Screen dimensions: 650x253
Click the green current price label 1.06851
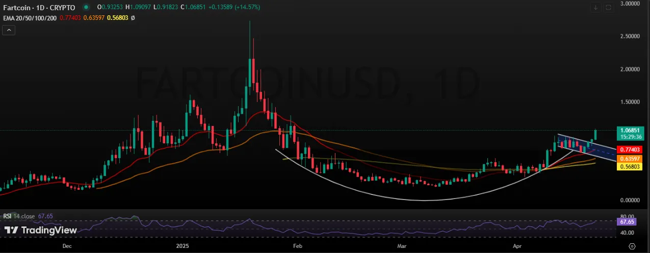pos(631,130)
